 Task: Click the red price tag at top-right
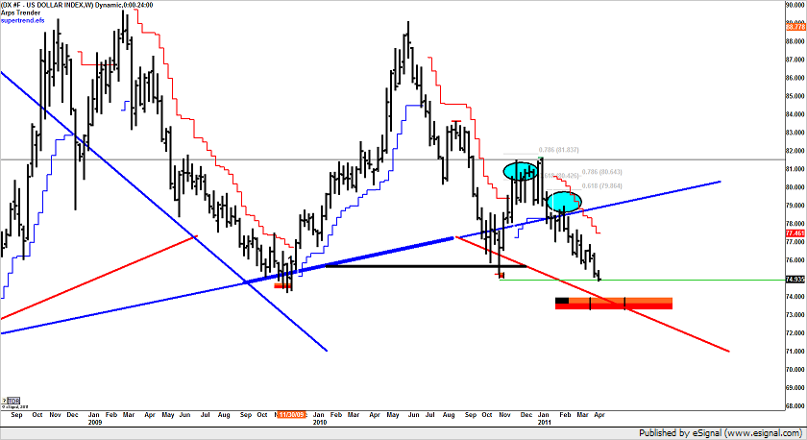click(x=794, y=28)
